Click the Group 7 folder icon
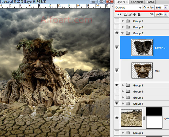This screenshot has height=137, width=169. click(x=127, y=21)
